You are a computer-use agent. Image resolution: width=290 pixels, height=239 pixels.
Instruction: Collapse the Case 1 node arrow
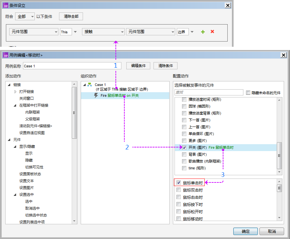point(85,85)
